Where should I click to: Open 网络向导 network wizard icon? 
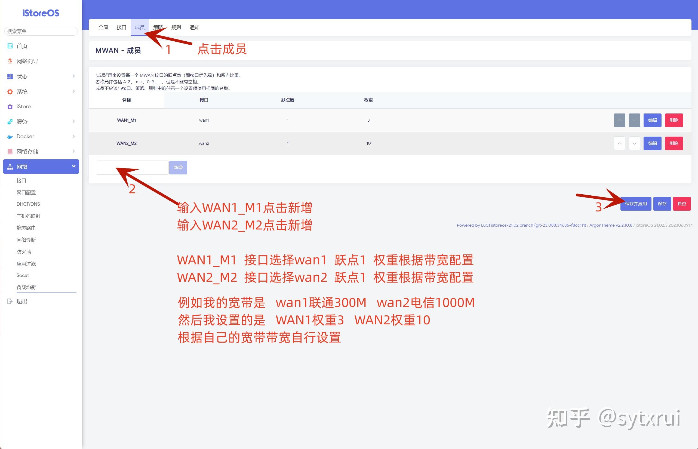(10, 61)
